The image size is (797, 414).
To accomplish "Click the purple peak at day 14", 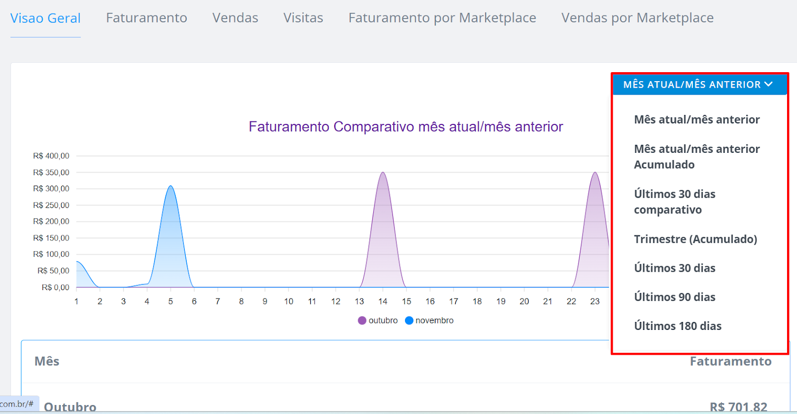I will tap(383, 173).
